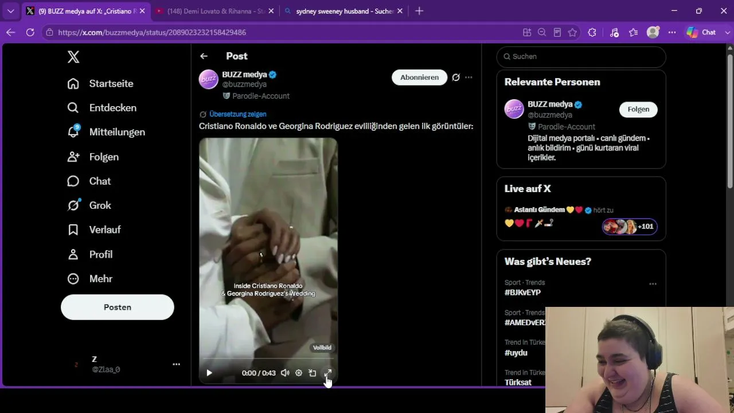Click the split screen icon in address bar
The image size is (734, 413).
coord(527,33)
